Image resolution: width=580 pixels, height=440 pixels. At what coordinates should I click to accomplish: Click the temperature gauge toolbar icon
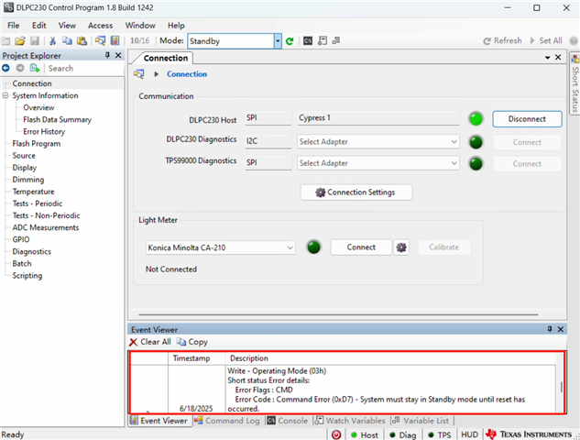115,40
